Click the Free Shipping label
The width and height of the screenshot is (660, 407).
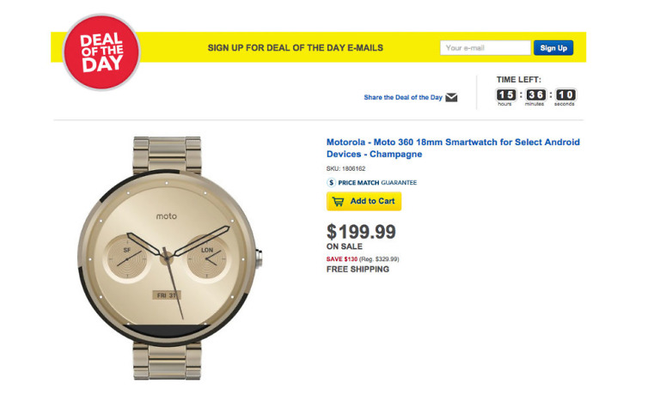point(357,270)
